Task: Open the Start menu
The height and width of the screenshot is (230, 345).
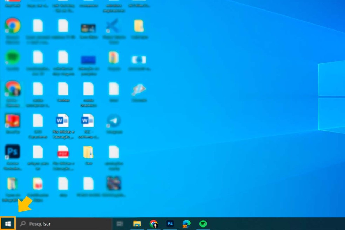Action: (7, 223)
